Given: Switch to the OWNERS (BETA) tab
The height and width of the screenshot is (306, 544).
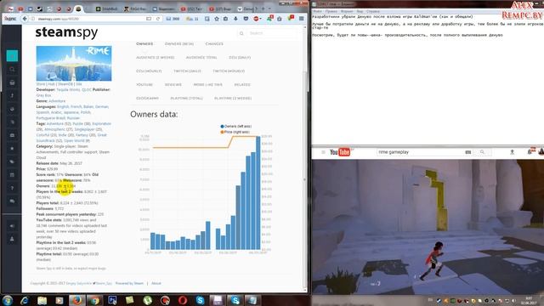Looking at the screenshot, I should (x=179, y=44).
